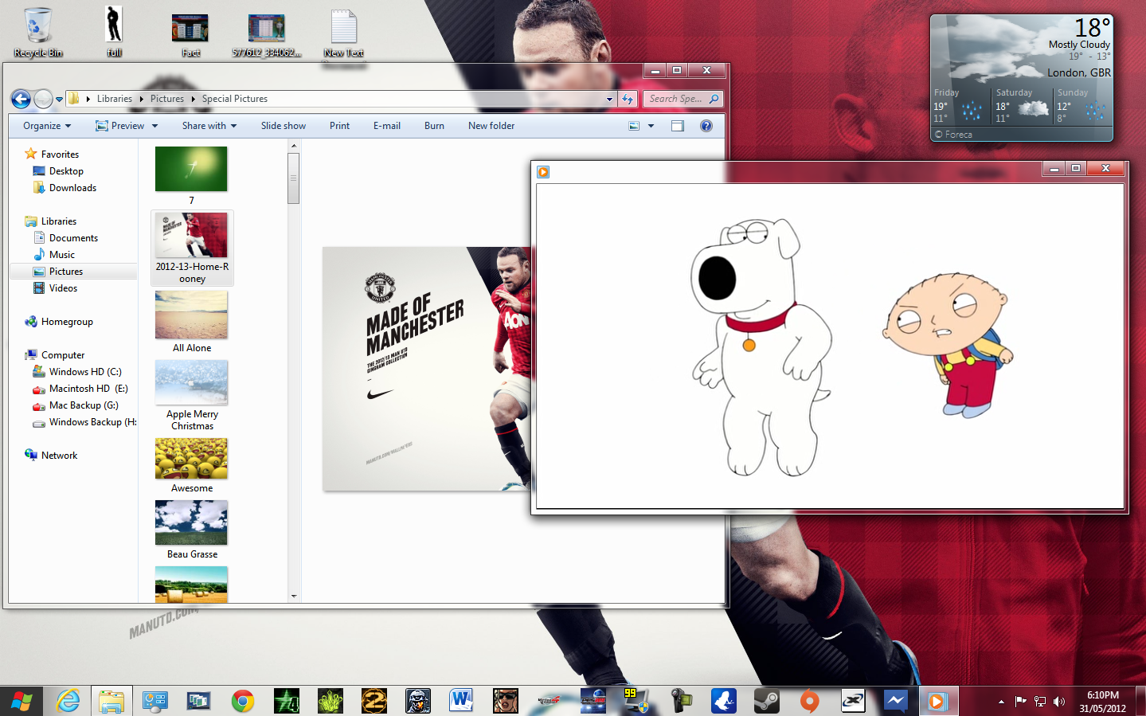1146x716 pixels.
Task: Open Network in navigation pane
Action: coord(59,456)
